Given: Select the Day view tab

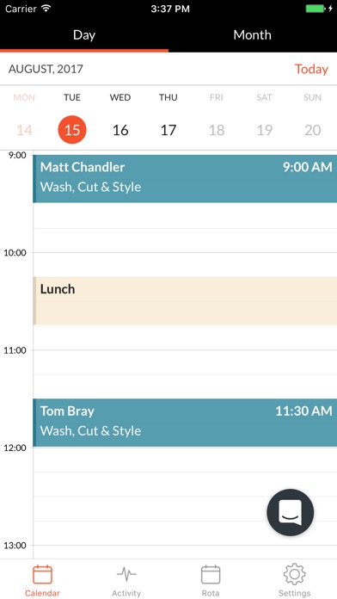Looking at the screenshot, I should (84, 34).
